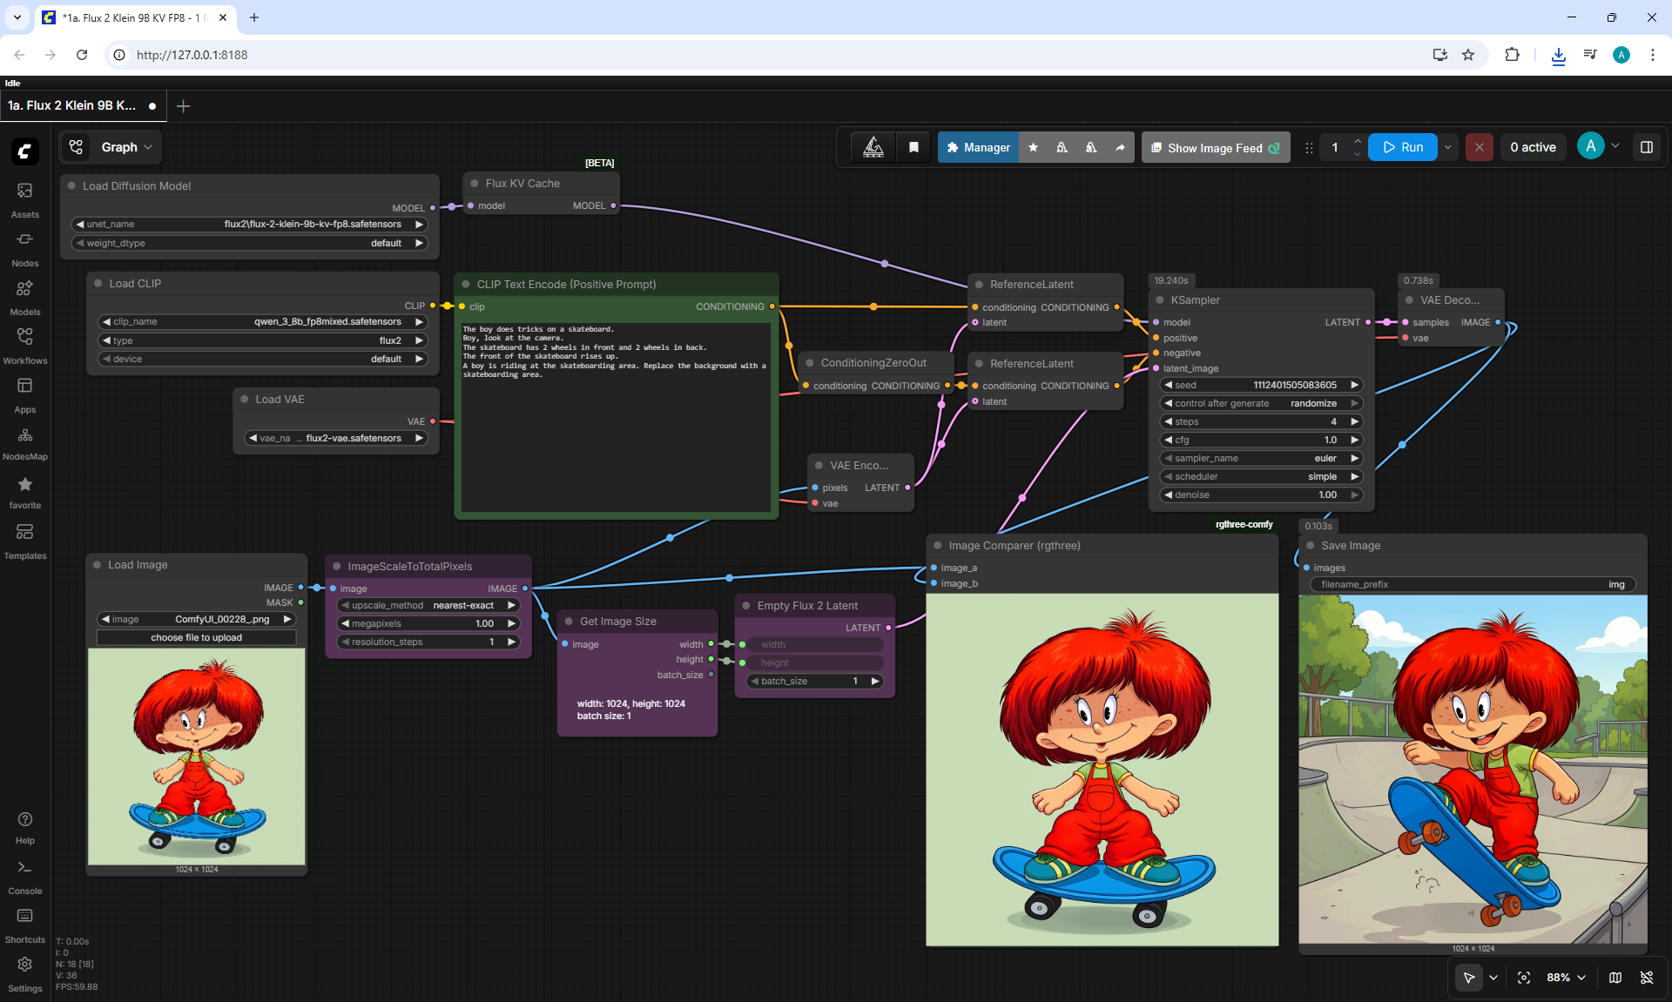Click the megapixels value slider

428,623
